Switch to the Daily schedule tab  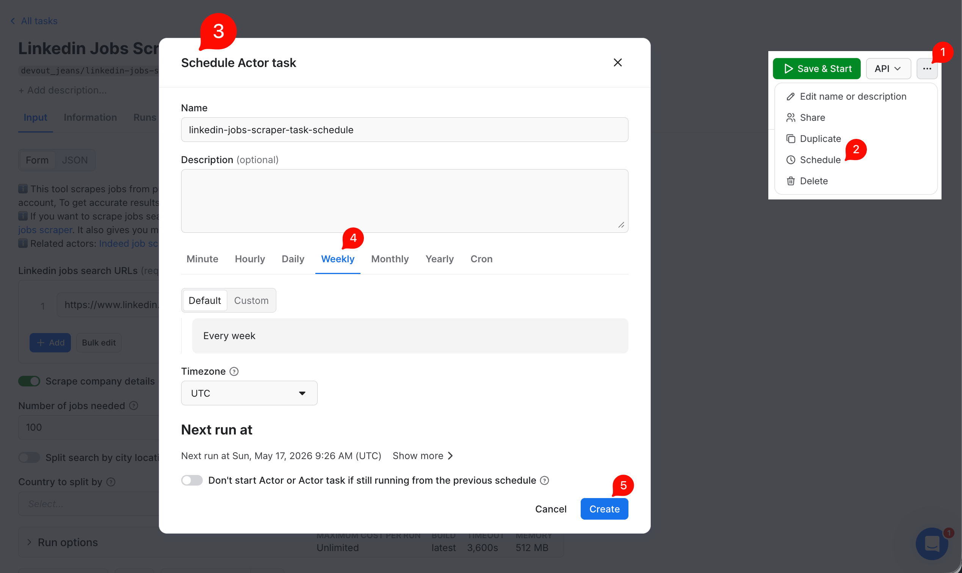point(293,259)
